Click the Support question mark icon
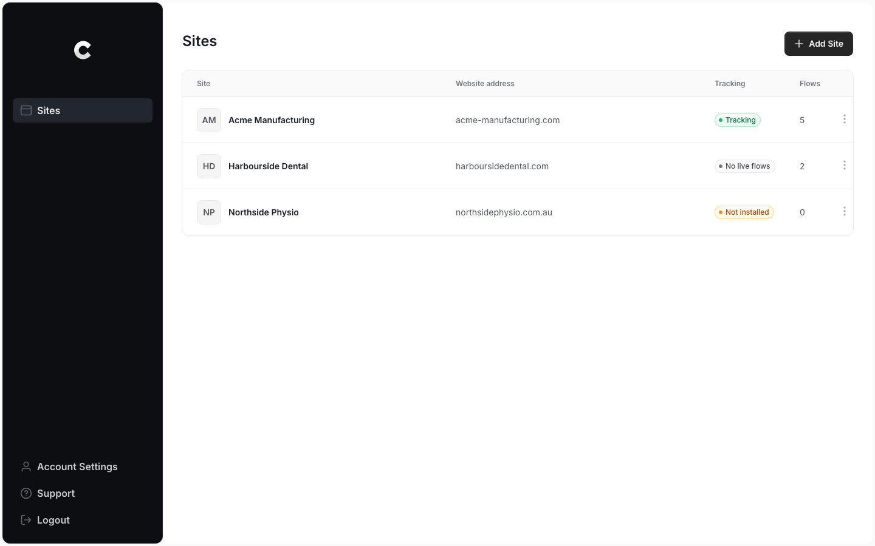Viewport: 875px width, 546px height. (x=26, y=493)
